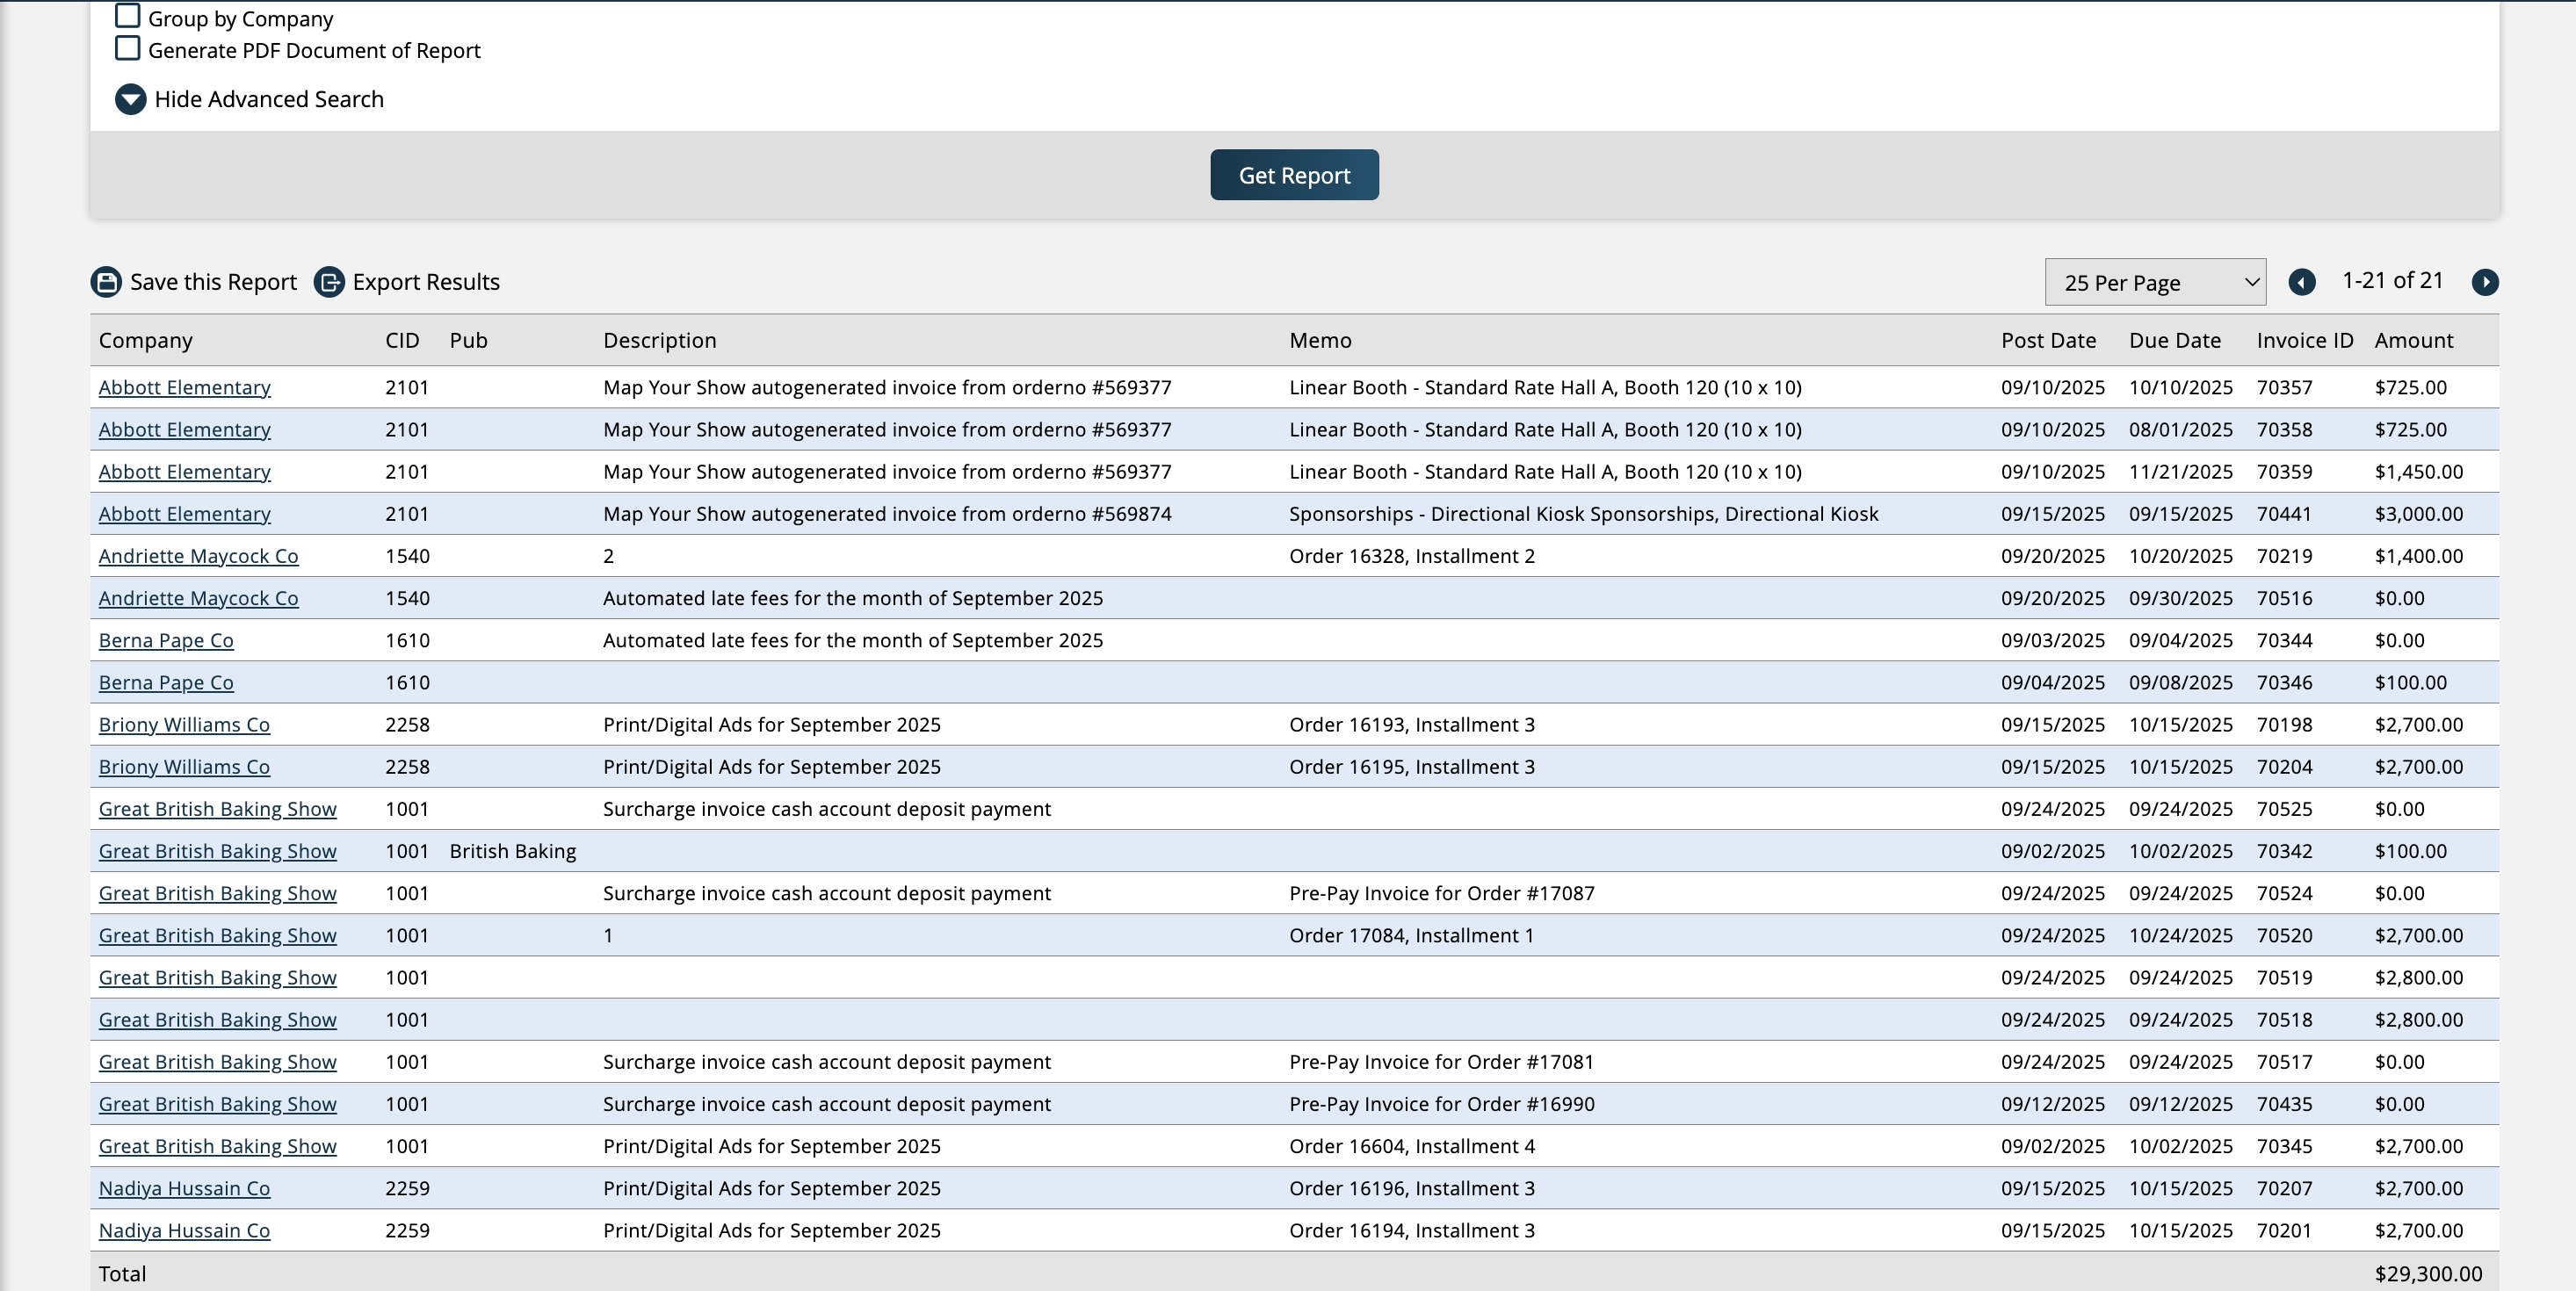Sort by the Invoice ID column
The height and width of the screenshot is (1291, 2576).
[2302, 340]
